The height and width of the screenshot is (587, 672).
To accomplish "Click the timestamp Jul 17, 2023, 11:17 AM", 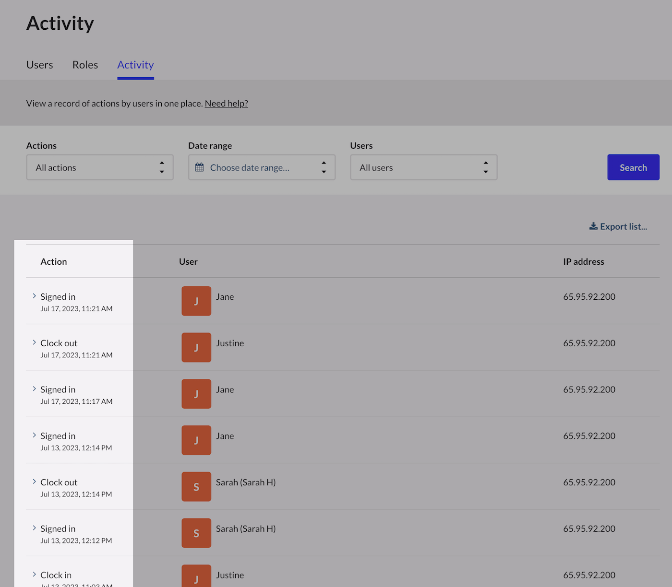I will coord(76,402).
